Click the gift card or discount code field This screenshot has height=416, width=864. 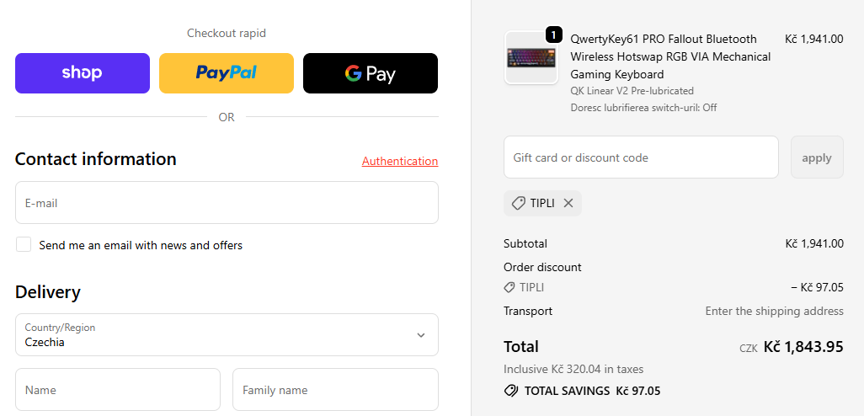pos(641,157)
